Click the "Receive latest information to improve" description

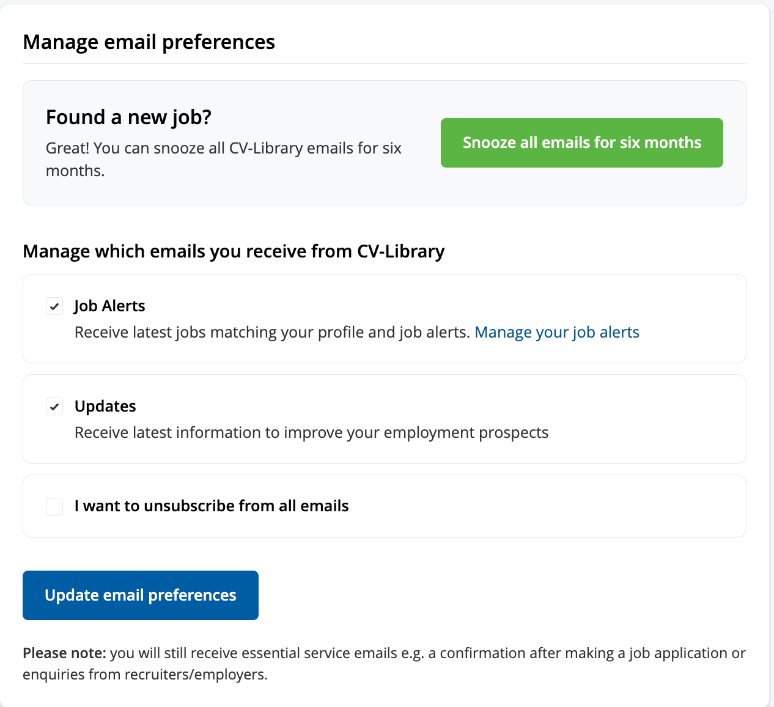[x=311, y=432]
